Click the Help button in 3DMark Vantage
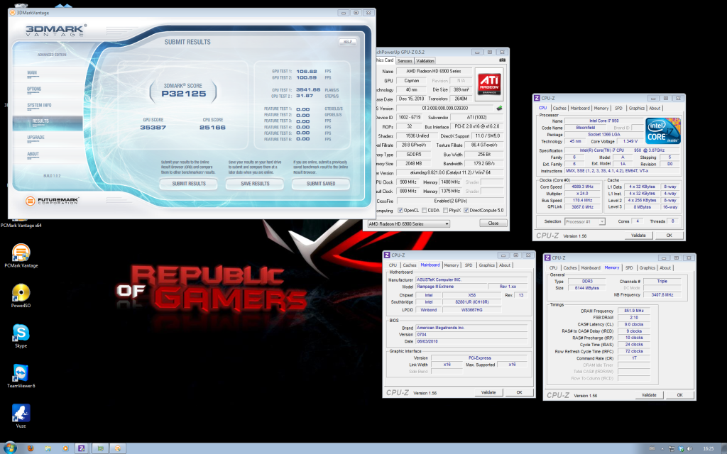Screen dimensions: 727x454 click(x=348, y=42)
